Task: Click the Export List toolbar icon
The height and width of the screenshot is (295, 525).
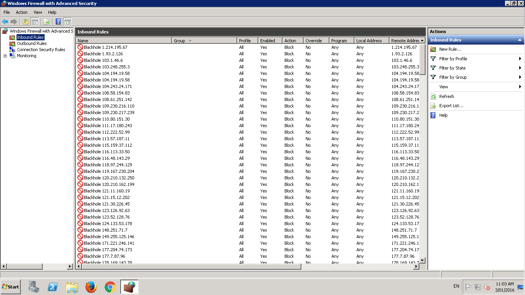Action: 47,22
